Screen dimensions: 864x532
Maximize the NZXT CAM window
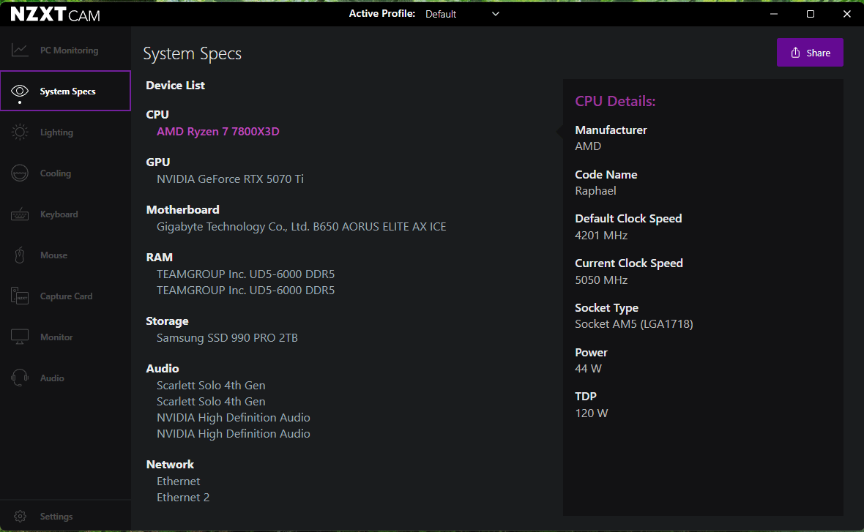pyautogui.click(x=810, y=14)
